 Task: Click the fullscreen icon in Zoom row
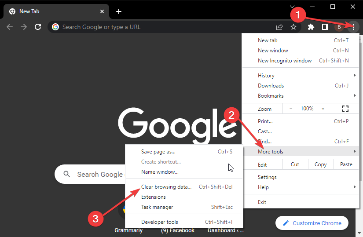(x=345, y=109)
